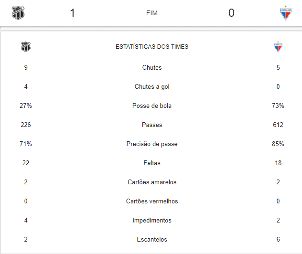This screenshot has width=302, height=254.
Task: Click the Precisão de passe label
Action: pos(152,144)
